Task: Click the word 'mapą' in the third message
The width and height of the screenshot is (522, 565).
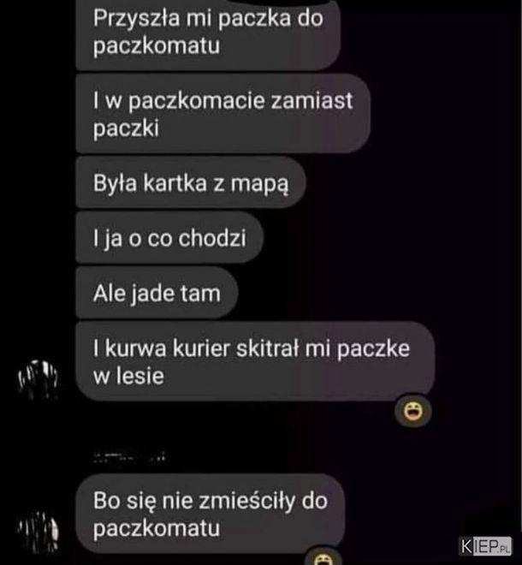Action: [259, 184]
